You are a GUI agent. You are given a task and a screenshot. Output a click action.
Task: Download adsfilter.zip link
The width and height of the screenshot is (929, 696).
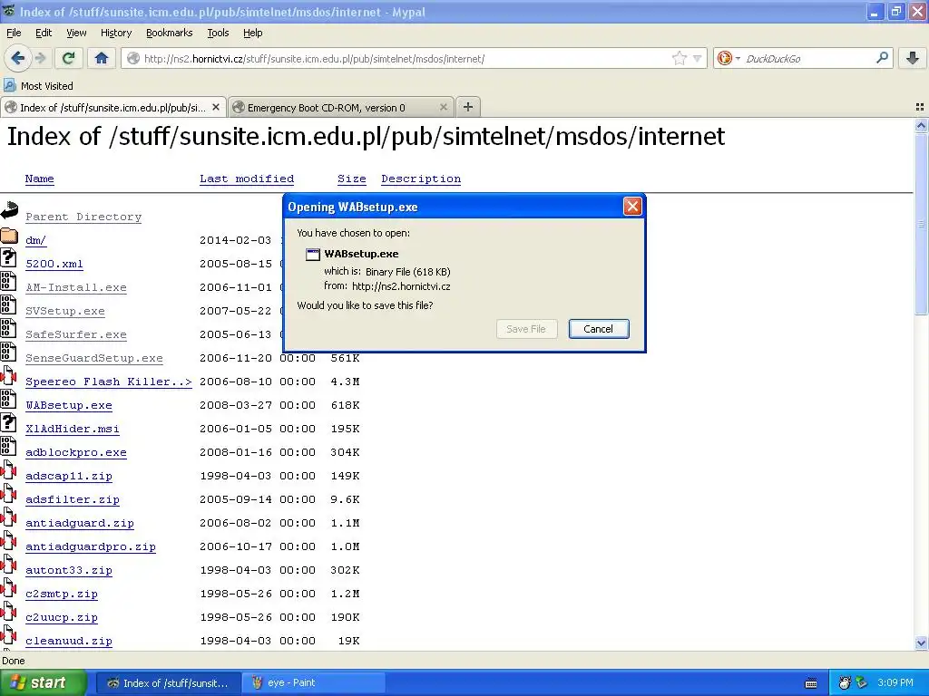coord(73,499)
